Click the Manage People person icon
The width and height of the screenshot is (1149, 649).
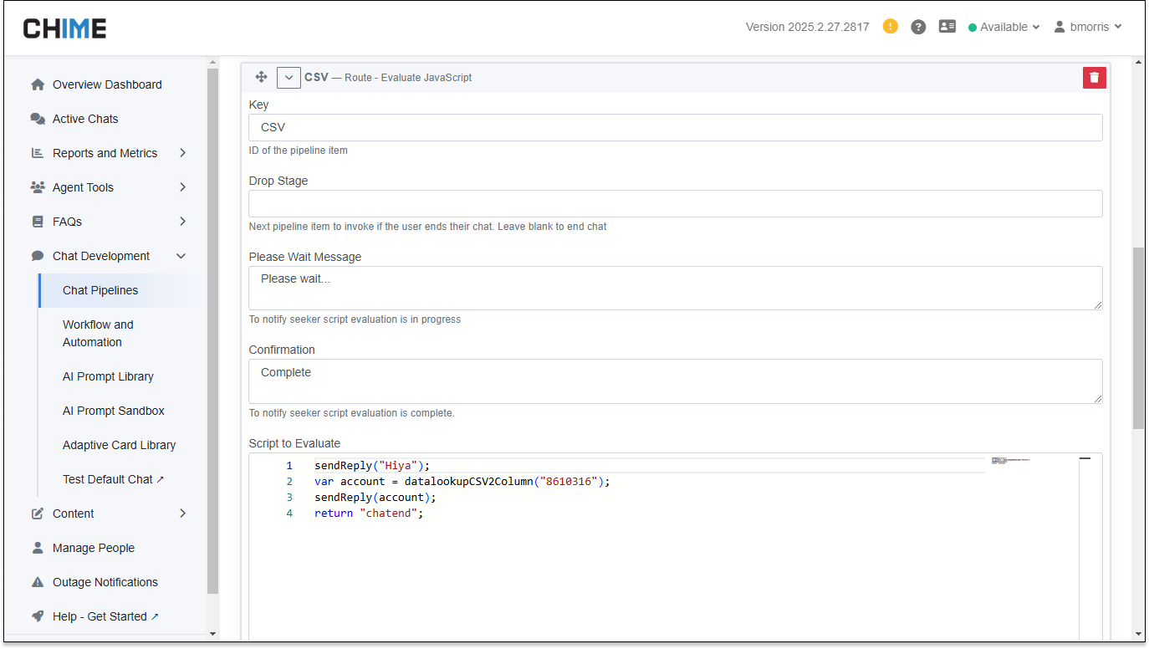38,548
